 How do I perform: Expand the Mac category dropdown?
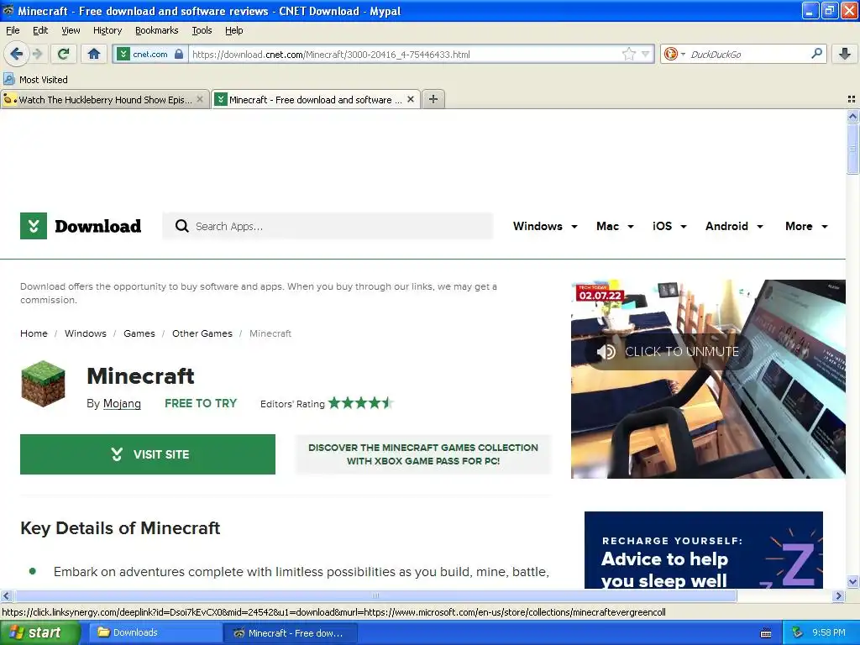click(615, 226)
